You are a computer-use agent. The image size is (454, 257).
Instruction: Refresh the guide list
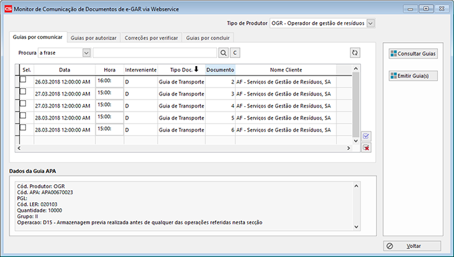(355, 53)
